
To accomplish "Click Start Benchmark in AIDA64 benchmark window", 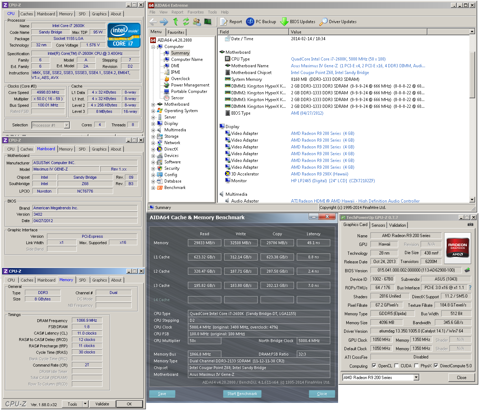I will click(x=242, y=394).
